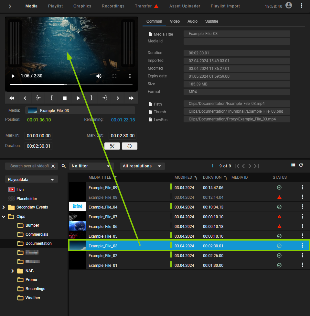Viewport: 310px width, 316px height.
Task: Mute the audio in the preview player
Action: 99,76
